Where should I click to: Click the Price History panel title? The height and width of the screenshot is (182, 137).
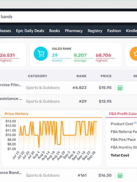[16, 114]
